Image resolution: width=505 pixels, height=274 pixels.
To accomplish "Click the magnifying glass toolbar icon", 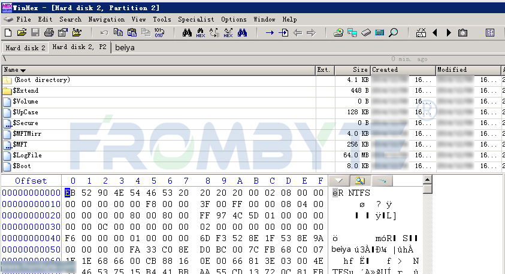I will 393,32.
